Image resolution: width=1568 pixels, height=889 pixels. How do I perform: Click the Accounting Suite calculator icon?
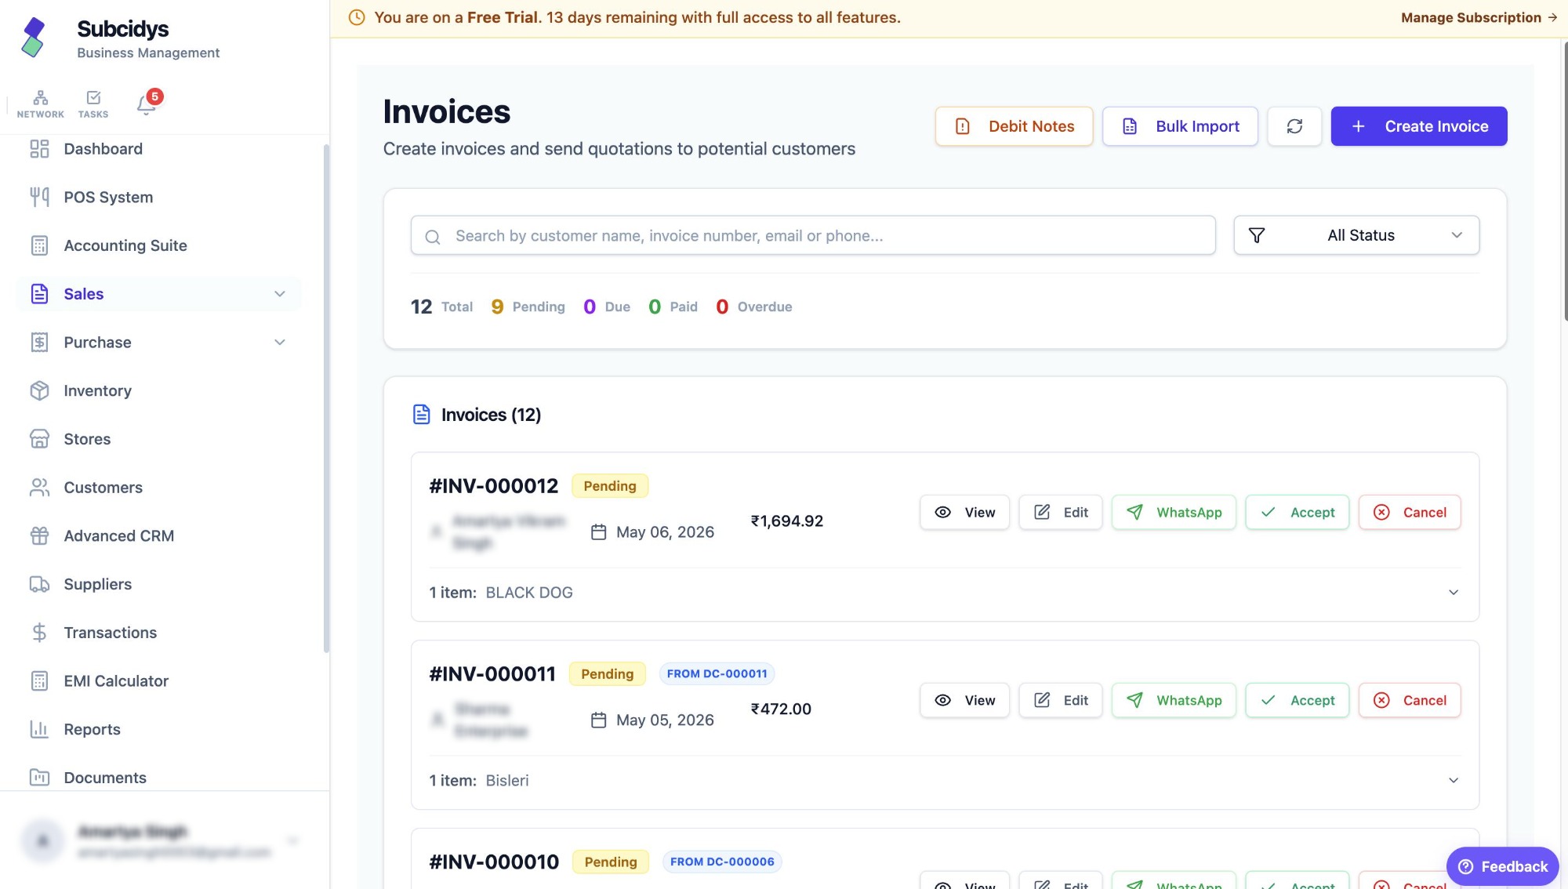(39, 245)
